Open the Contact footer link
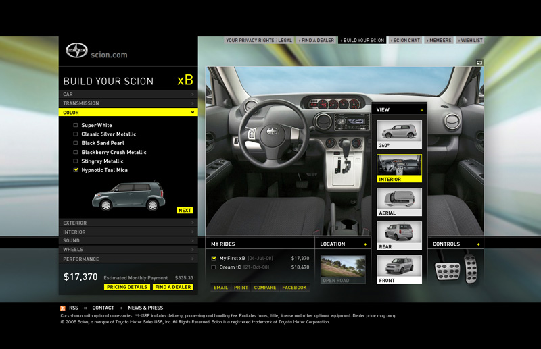This screenshot has height=349, width=541. pos(103,308)
